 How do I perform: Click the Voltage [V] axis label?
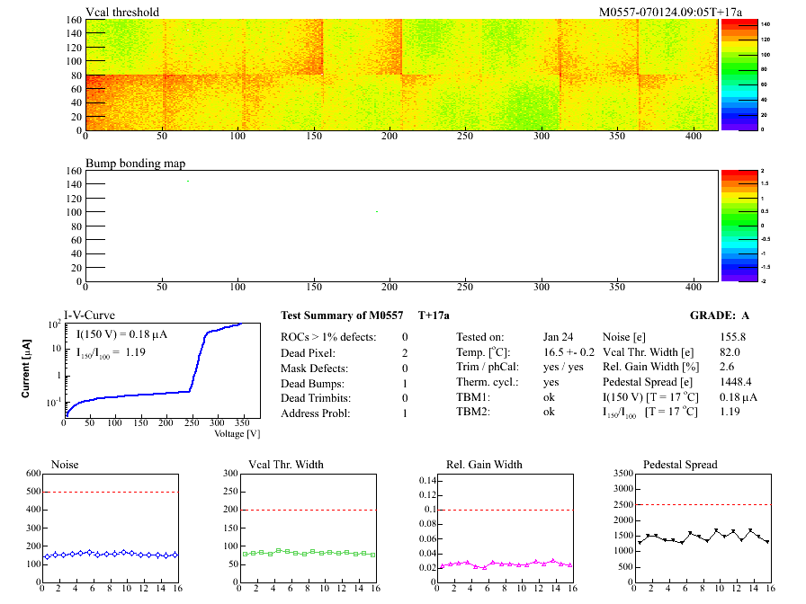tap(237, 434)
